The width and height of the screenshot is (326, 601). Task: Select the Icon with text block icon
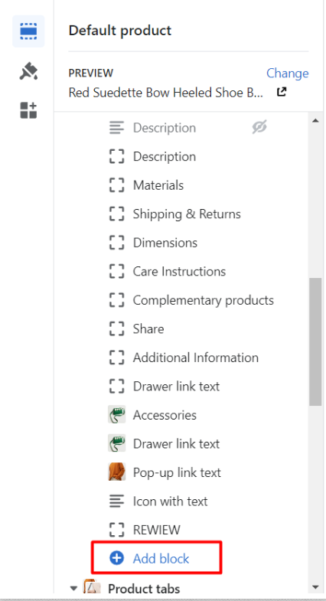[x=116, y=501]
